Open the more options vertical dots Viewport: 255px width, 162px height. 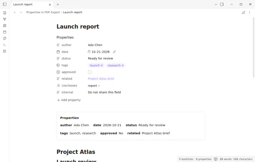coord(249,12)
